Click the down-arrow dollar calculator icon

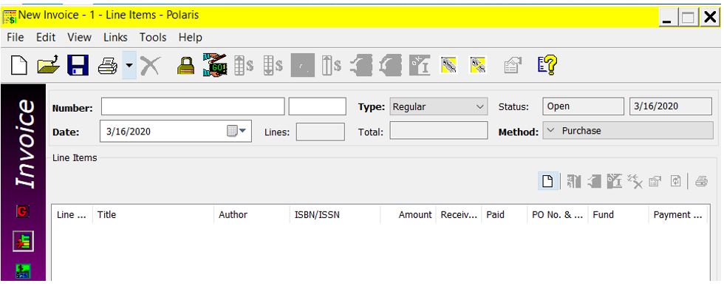pos(273,65)
